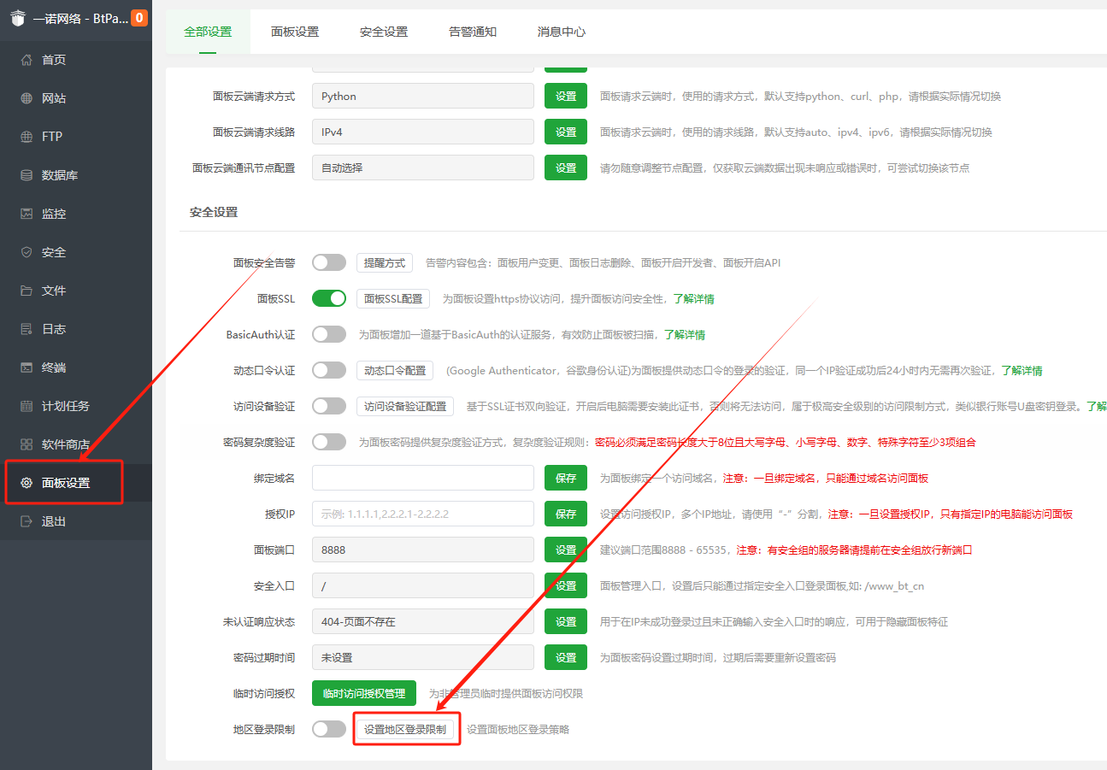Click the 设置地区登录限制 button
Viewport: 1107px width, 770px height.
coord(405,730)
